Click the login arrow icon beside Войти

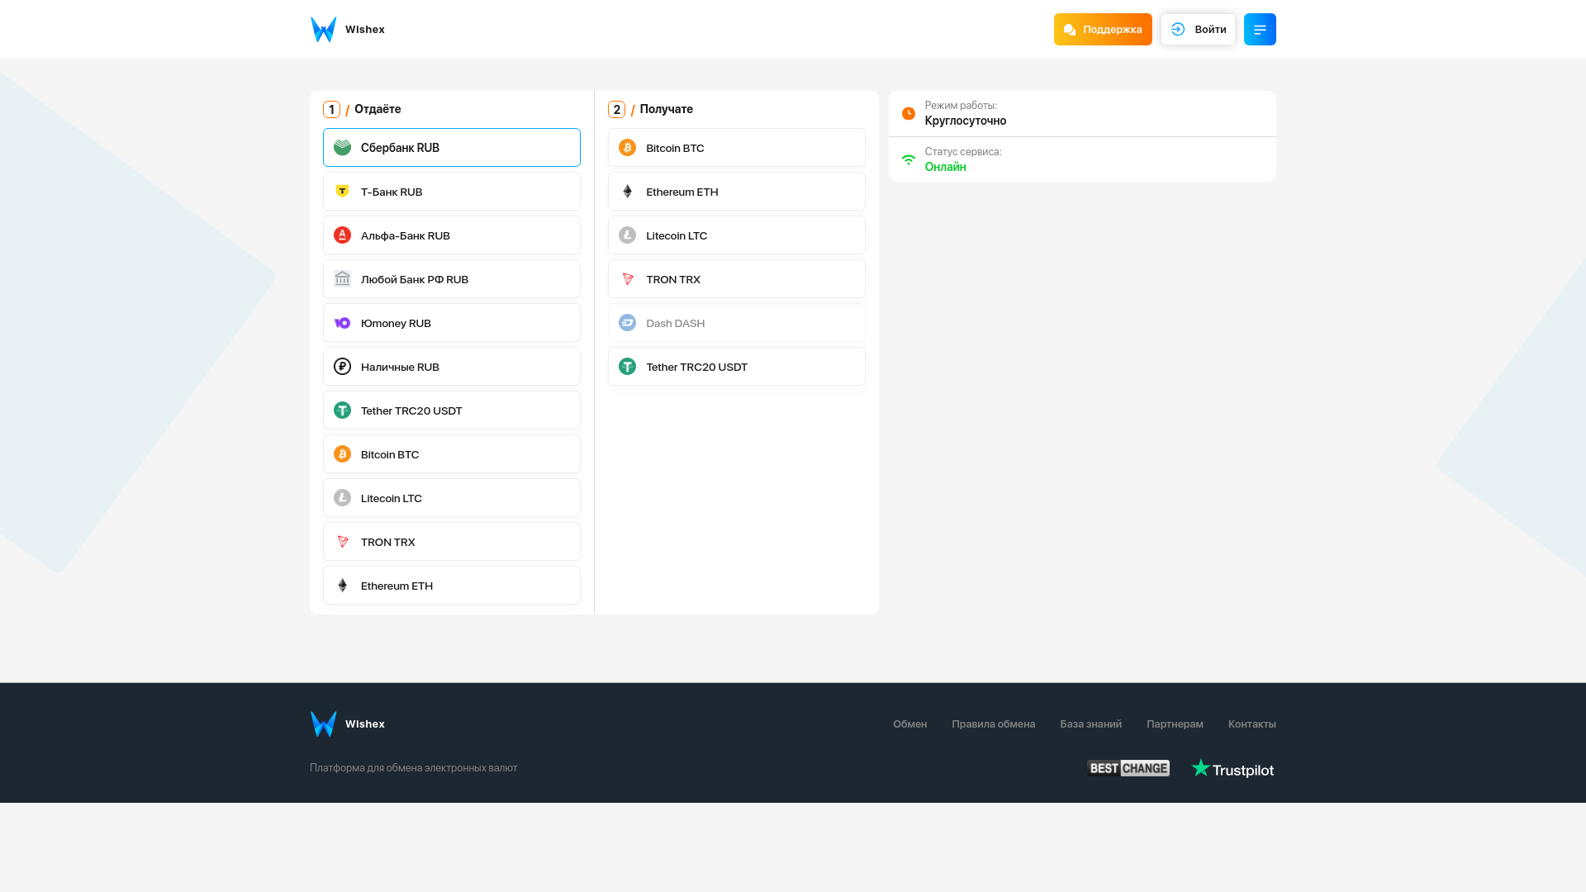coord(1178,30)
